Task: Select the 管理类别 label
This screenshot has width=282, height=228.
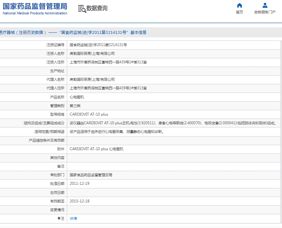Action: coord(57,106)
